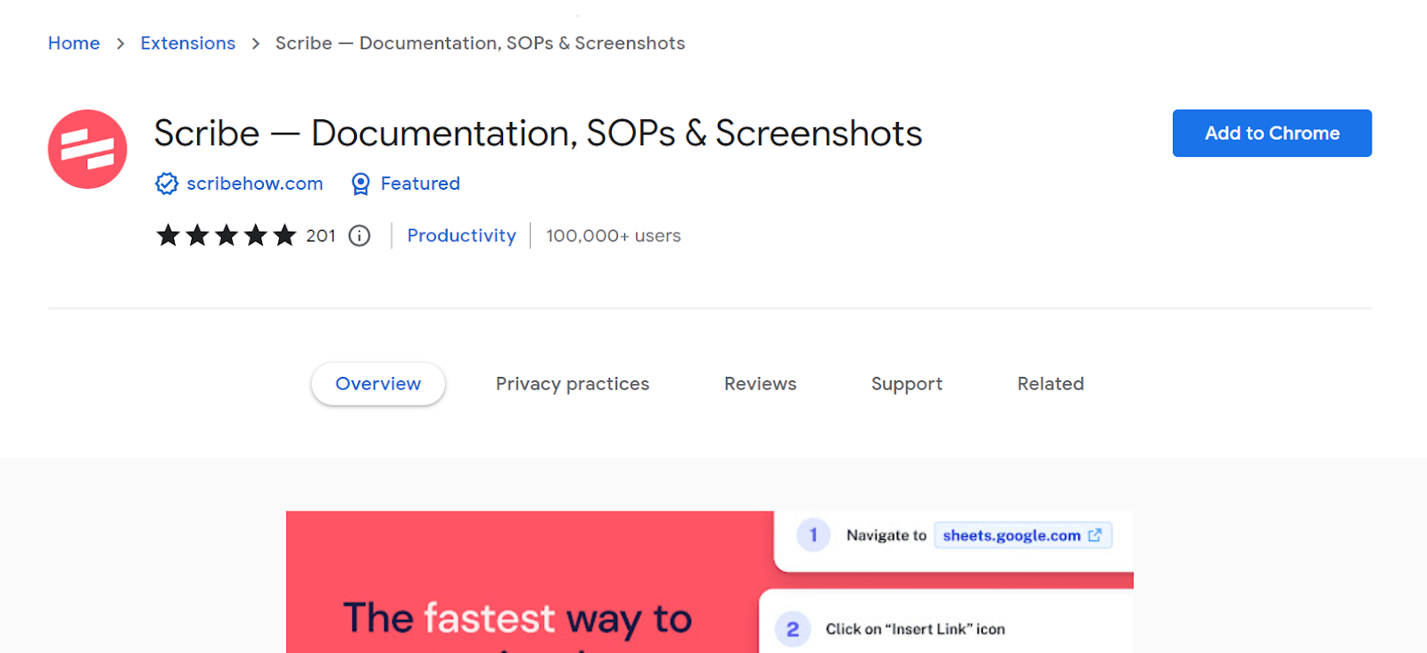The image size is (1427, 653).
Task: Go to the Support tab
Action: tap(907, 384)
